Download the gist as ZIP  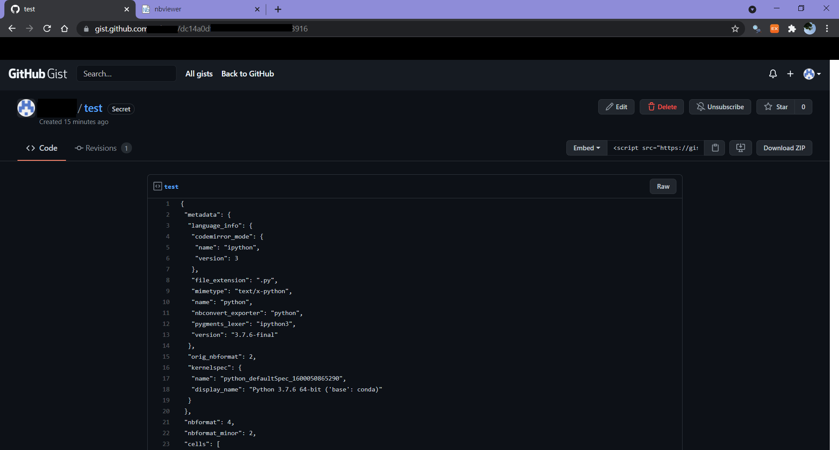pyautogui.click(x=784, y=148)
